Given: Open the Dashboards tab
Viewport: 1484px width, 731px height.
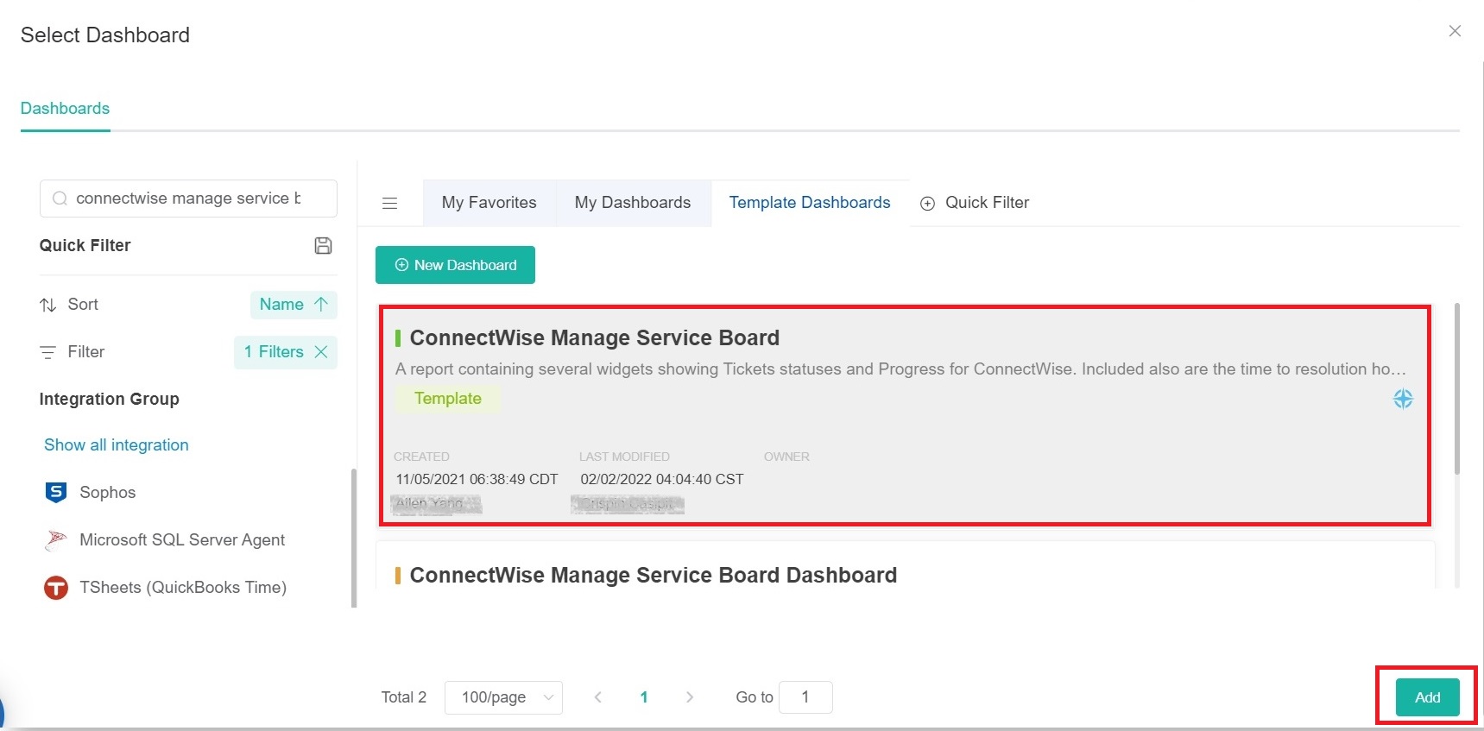Looking at the screenshot, I should point(65,109).
